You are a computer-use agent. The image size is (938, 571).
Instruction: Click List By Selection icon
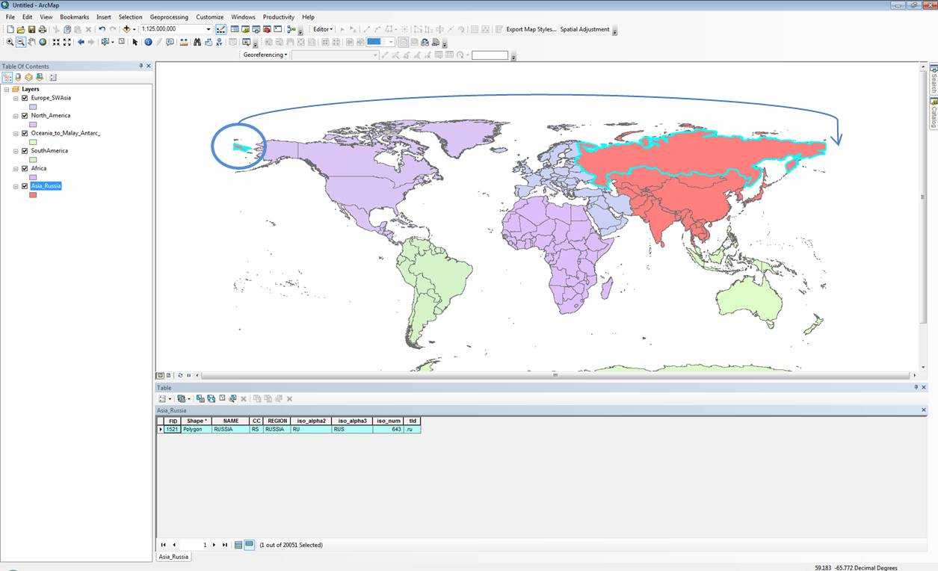click(39, 77)
